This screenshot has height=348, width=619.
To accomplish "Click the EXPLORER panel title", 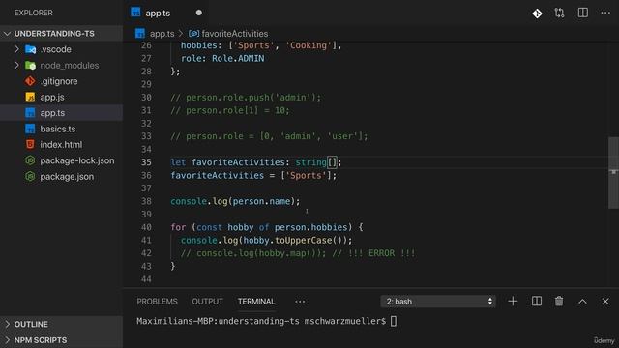I will click(x=33, y=13).
